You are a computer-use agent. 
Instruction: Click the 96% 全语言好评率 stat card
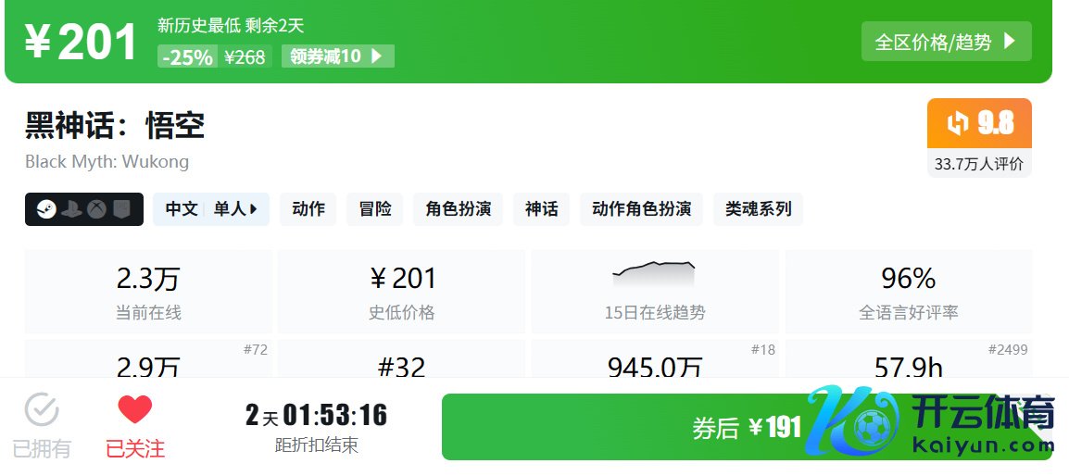coord(908,292)
